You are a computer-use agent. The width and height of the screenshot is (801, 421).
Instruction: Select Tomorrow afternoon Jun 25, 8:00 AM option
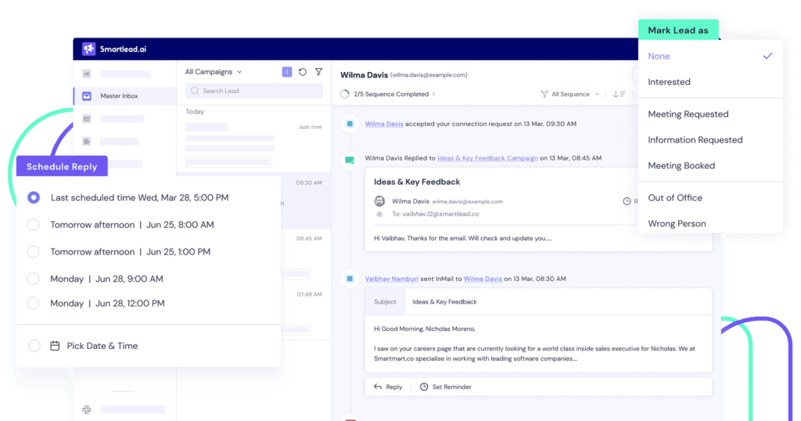pyautogui.click(x=34, y=225)
